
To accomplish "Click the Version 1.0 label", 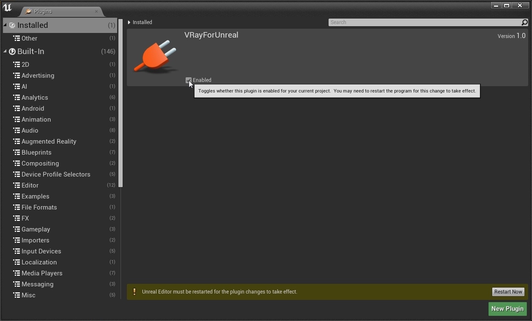I will coord(512,36).
